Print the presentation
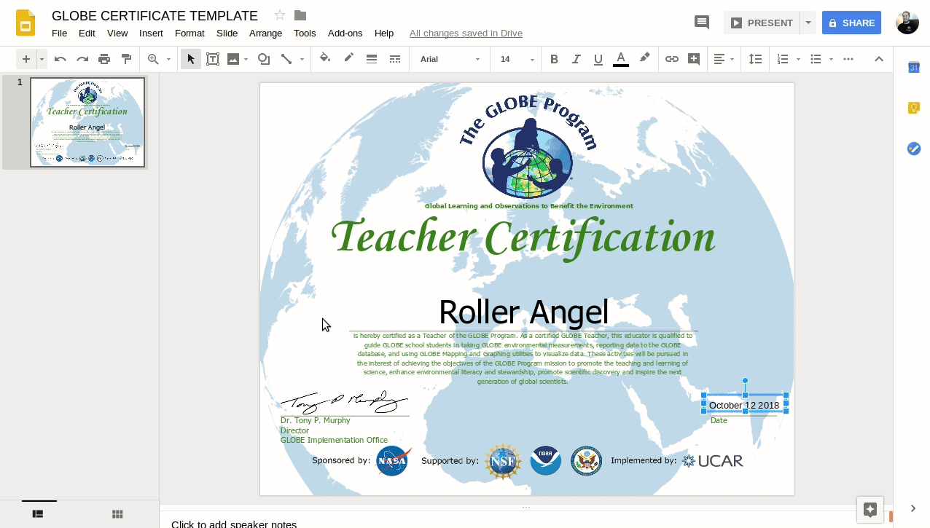 coord(104,59)
